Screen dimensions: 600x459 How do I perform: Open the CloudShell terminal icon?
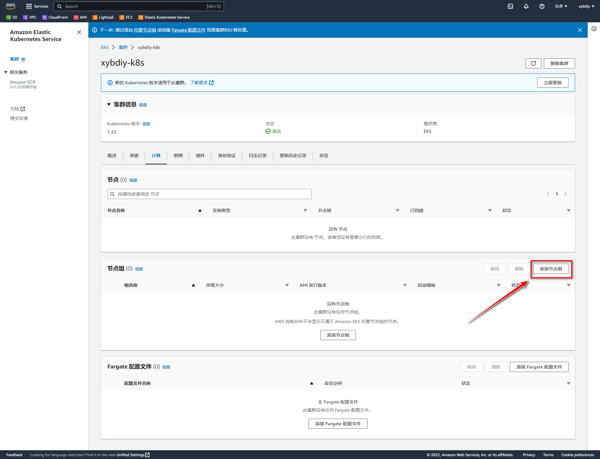pos(510,6)
